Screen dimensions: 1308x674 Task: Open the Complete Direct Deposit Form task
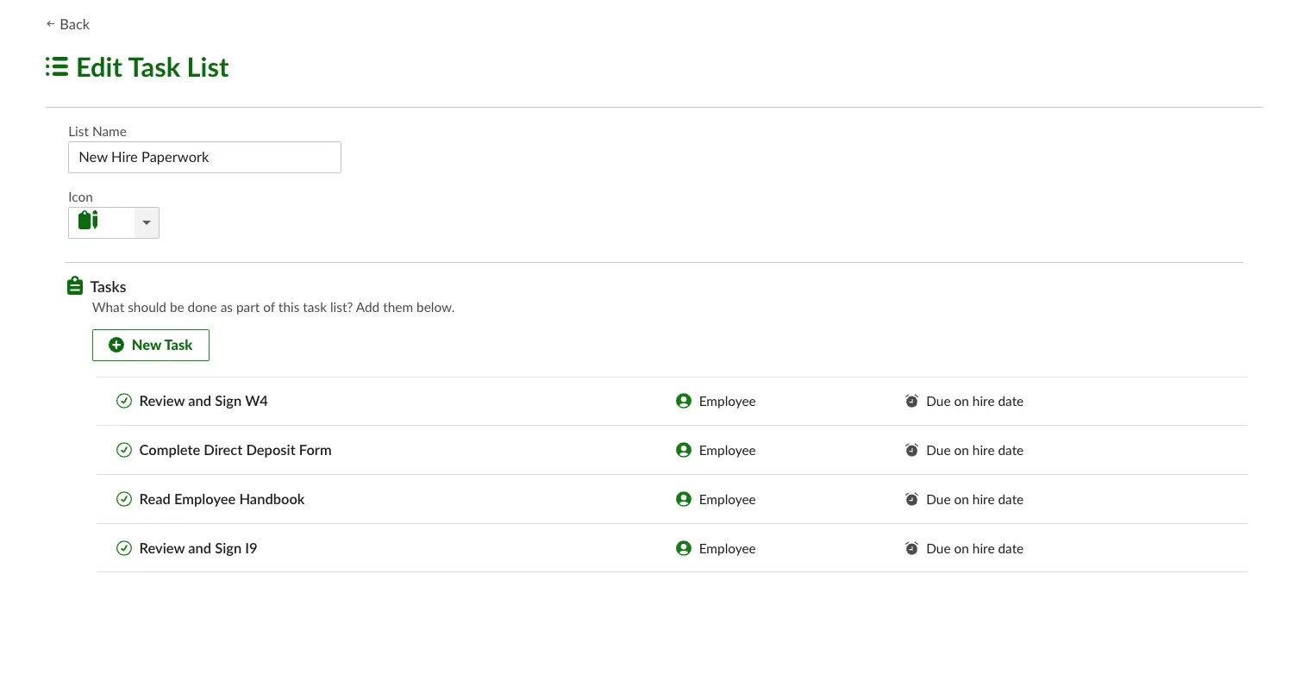[x=235, y=450]
